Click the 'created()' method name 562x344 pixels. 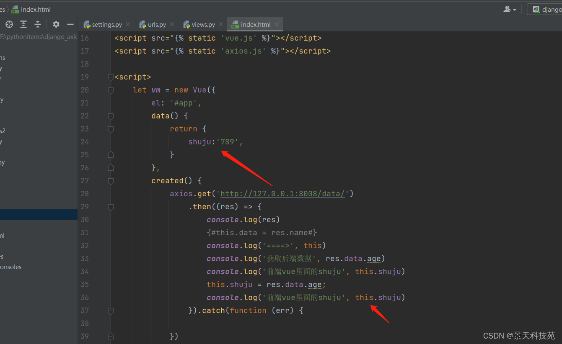tap(172, 181)
